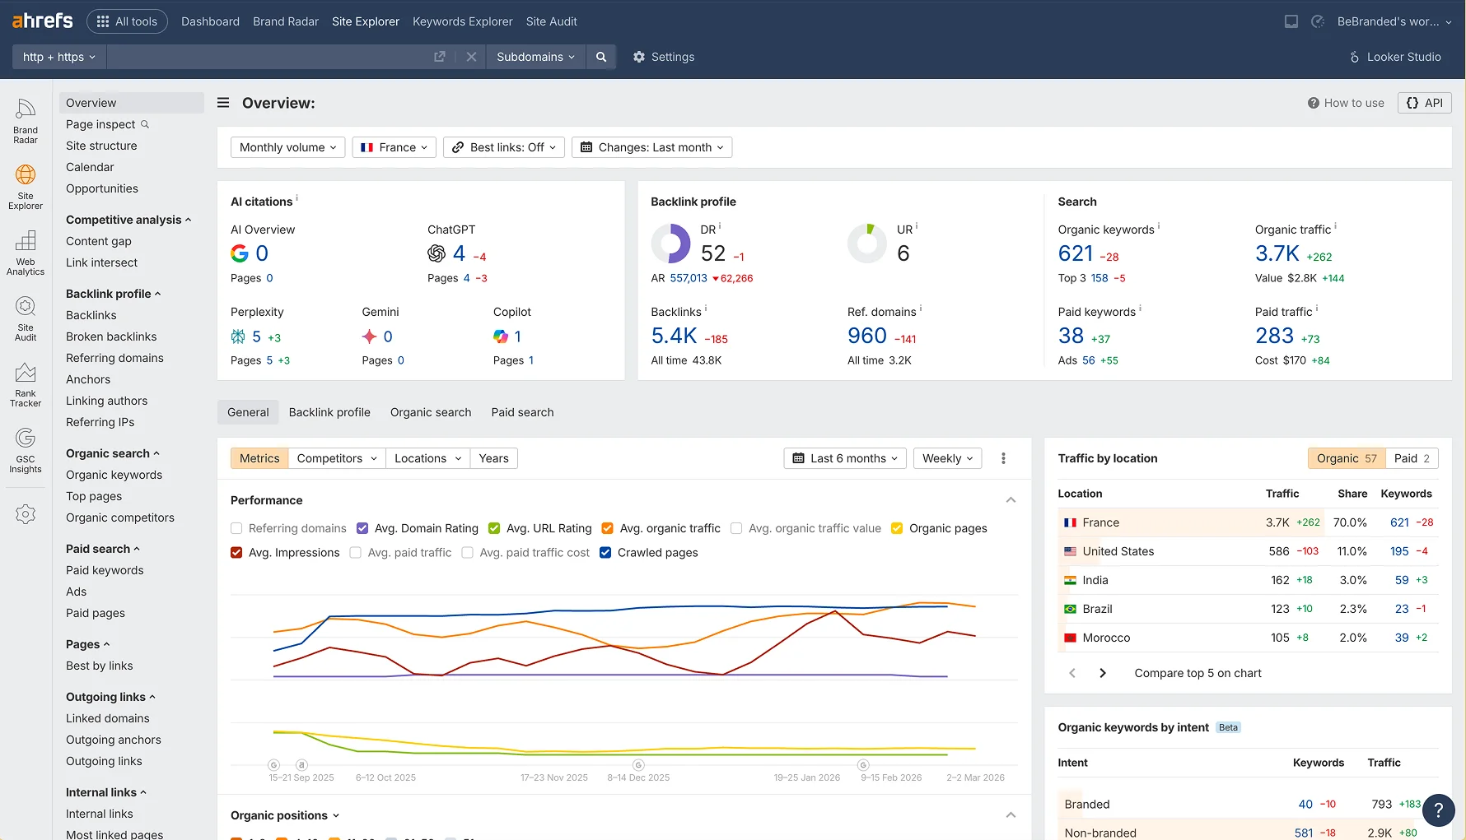Disable Avg. organic traffic checkbox
Screen dimensions: 1466x840
(608, 528)
